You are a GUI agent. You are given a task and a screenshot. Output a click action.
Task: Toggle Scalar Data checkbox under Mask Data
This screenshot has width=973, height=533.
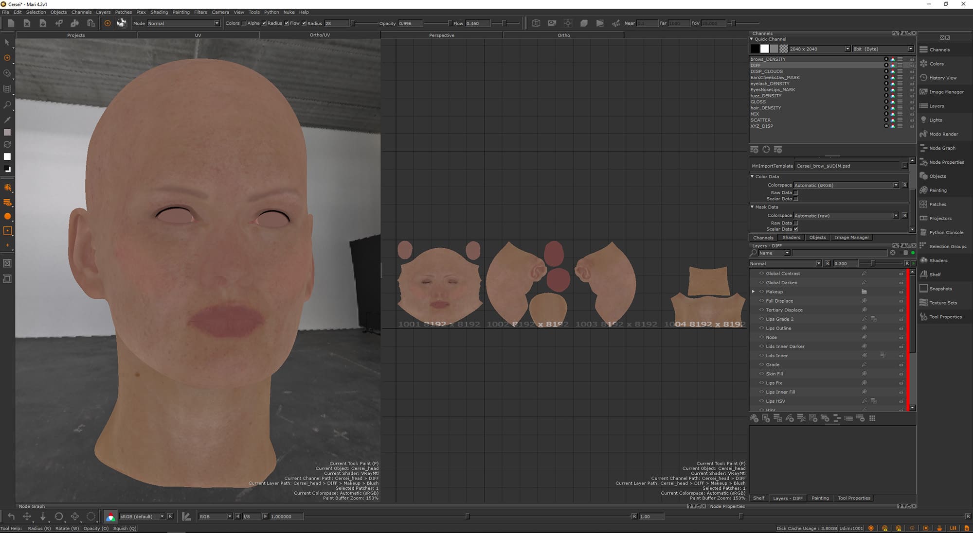click(x=796, y=229)
